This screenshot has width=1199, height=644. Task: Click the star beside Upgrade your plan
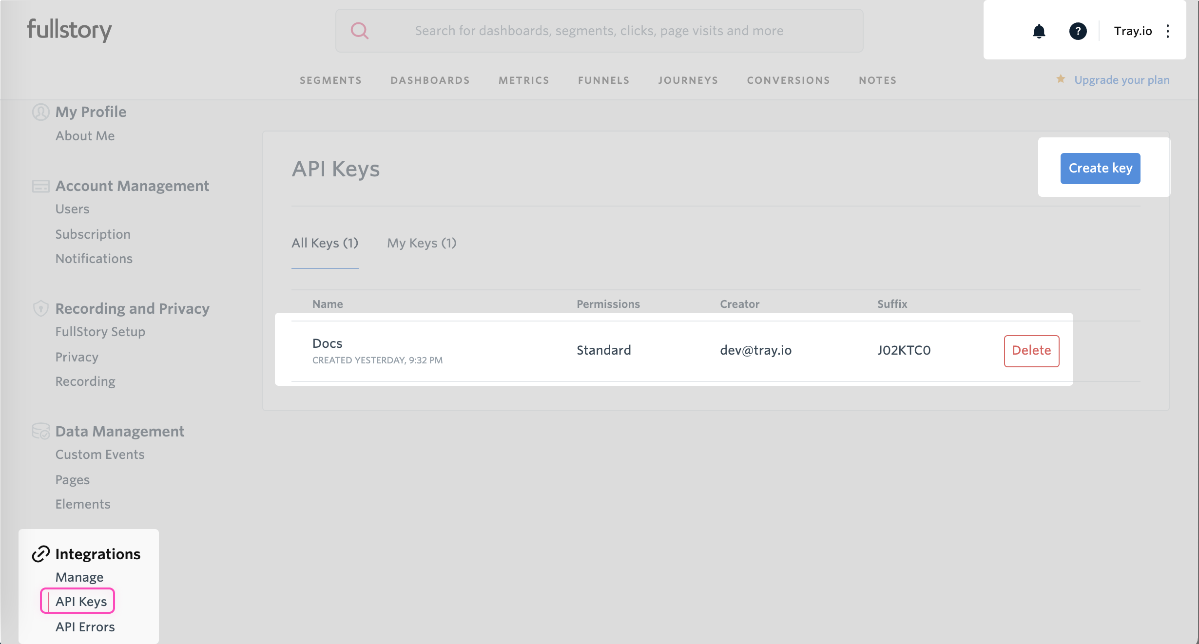click(1061, 79)
